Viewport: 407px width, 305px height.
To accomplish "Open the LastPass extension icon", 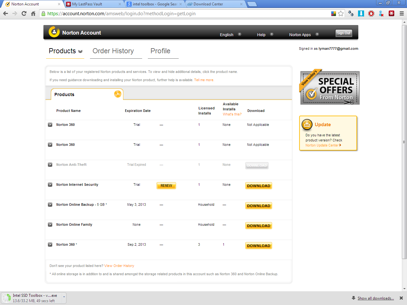I will (391, 13).
